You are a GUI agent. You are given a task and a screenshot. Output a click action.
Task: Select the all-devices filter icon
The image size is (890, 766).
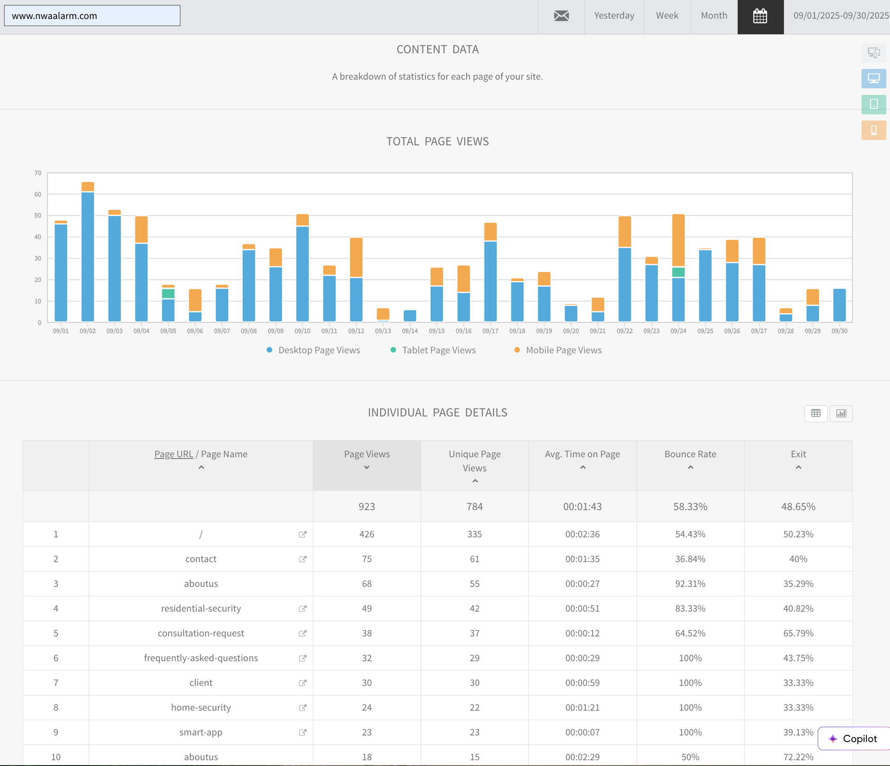pyautogui.click(x=873, y=53)
